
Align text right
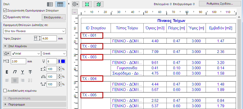23,80
